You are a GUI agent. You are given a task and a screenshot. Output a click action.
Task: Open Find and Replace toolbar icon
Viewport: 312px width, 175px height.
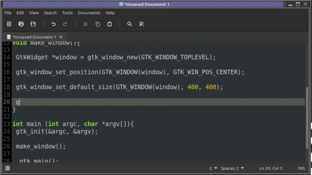pyautogui.click(x=141, y=24)
